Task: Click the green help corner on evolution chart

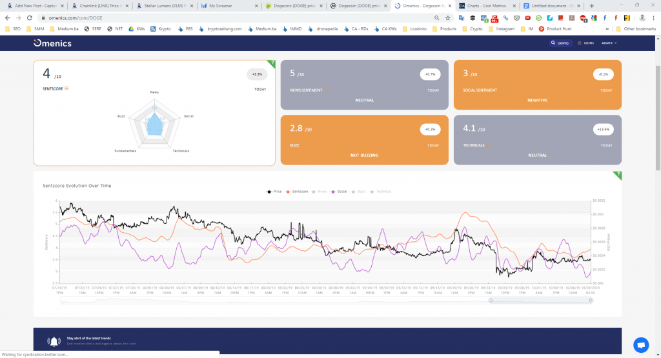Action: click(x=618, y=175)
